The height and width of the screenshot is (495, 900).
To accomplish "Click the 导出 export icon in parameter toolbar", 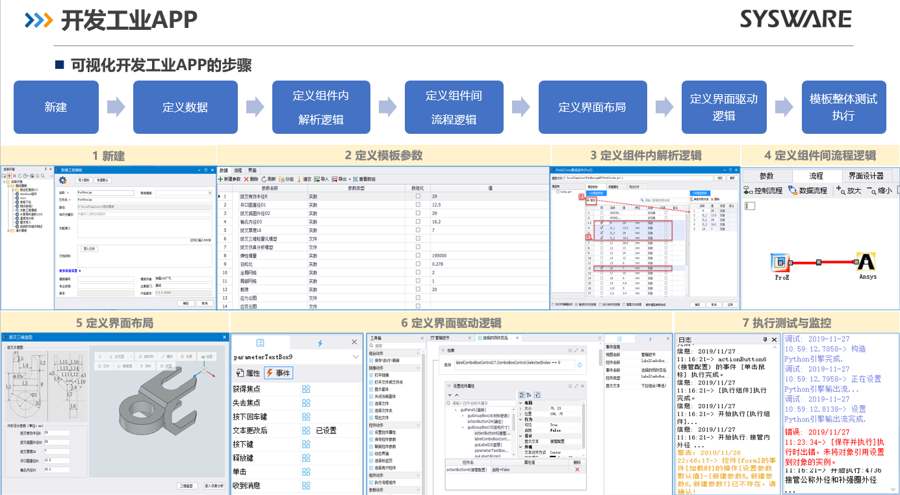I will [x=335, y=179].
